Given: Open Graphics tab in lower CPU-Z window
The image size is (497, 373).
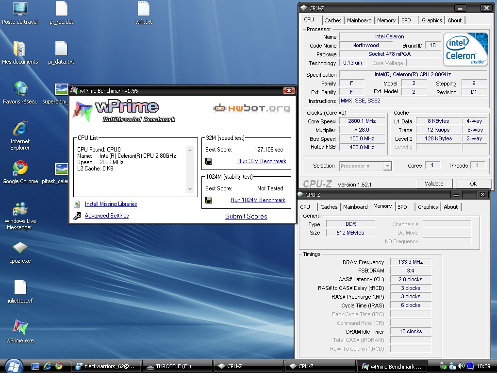Looking at the screenshot, I should pyautogui.click(x=428, y=207).
